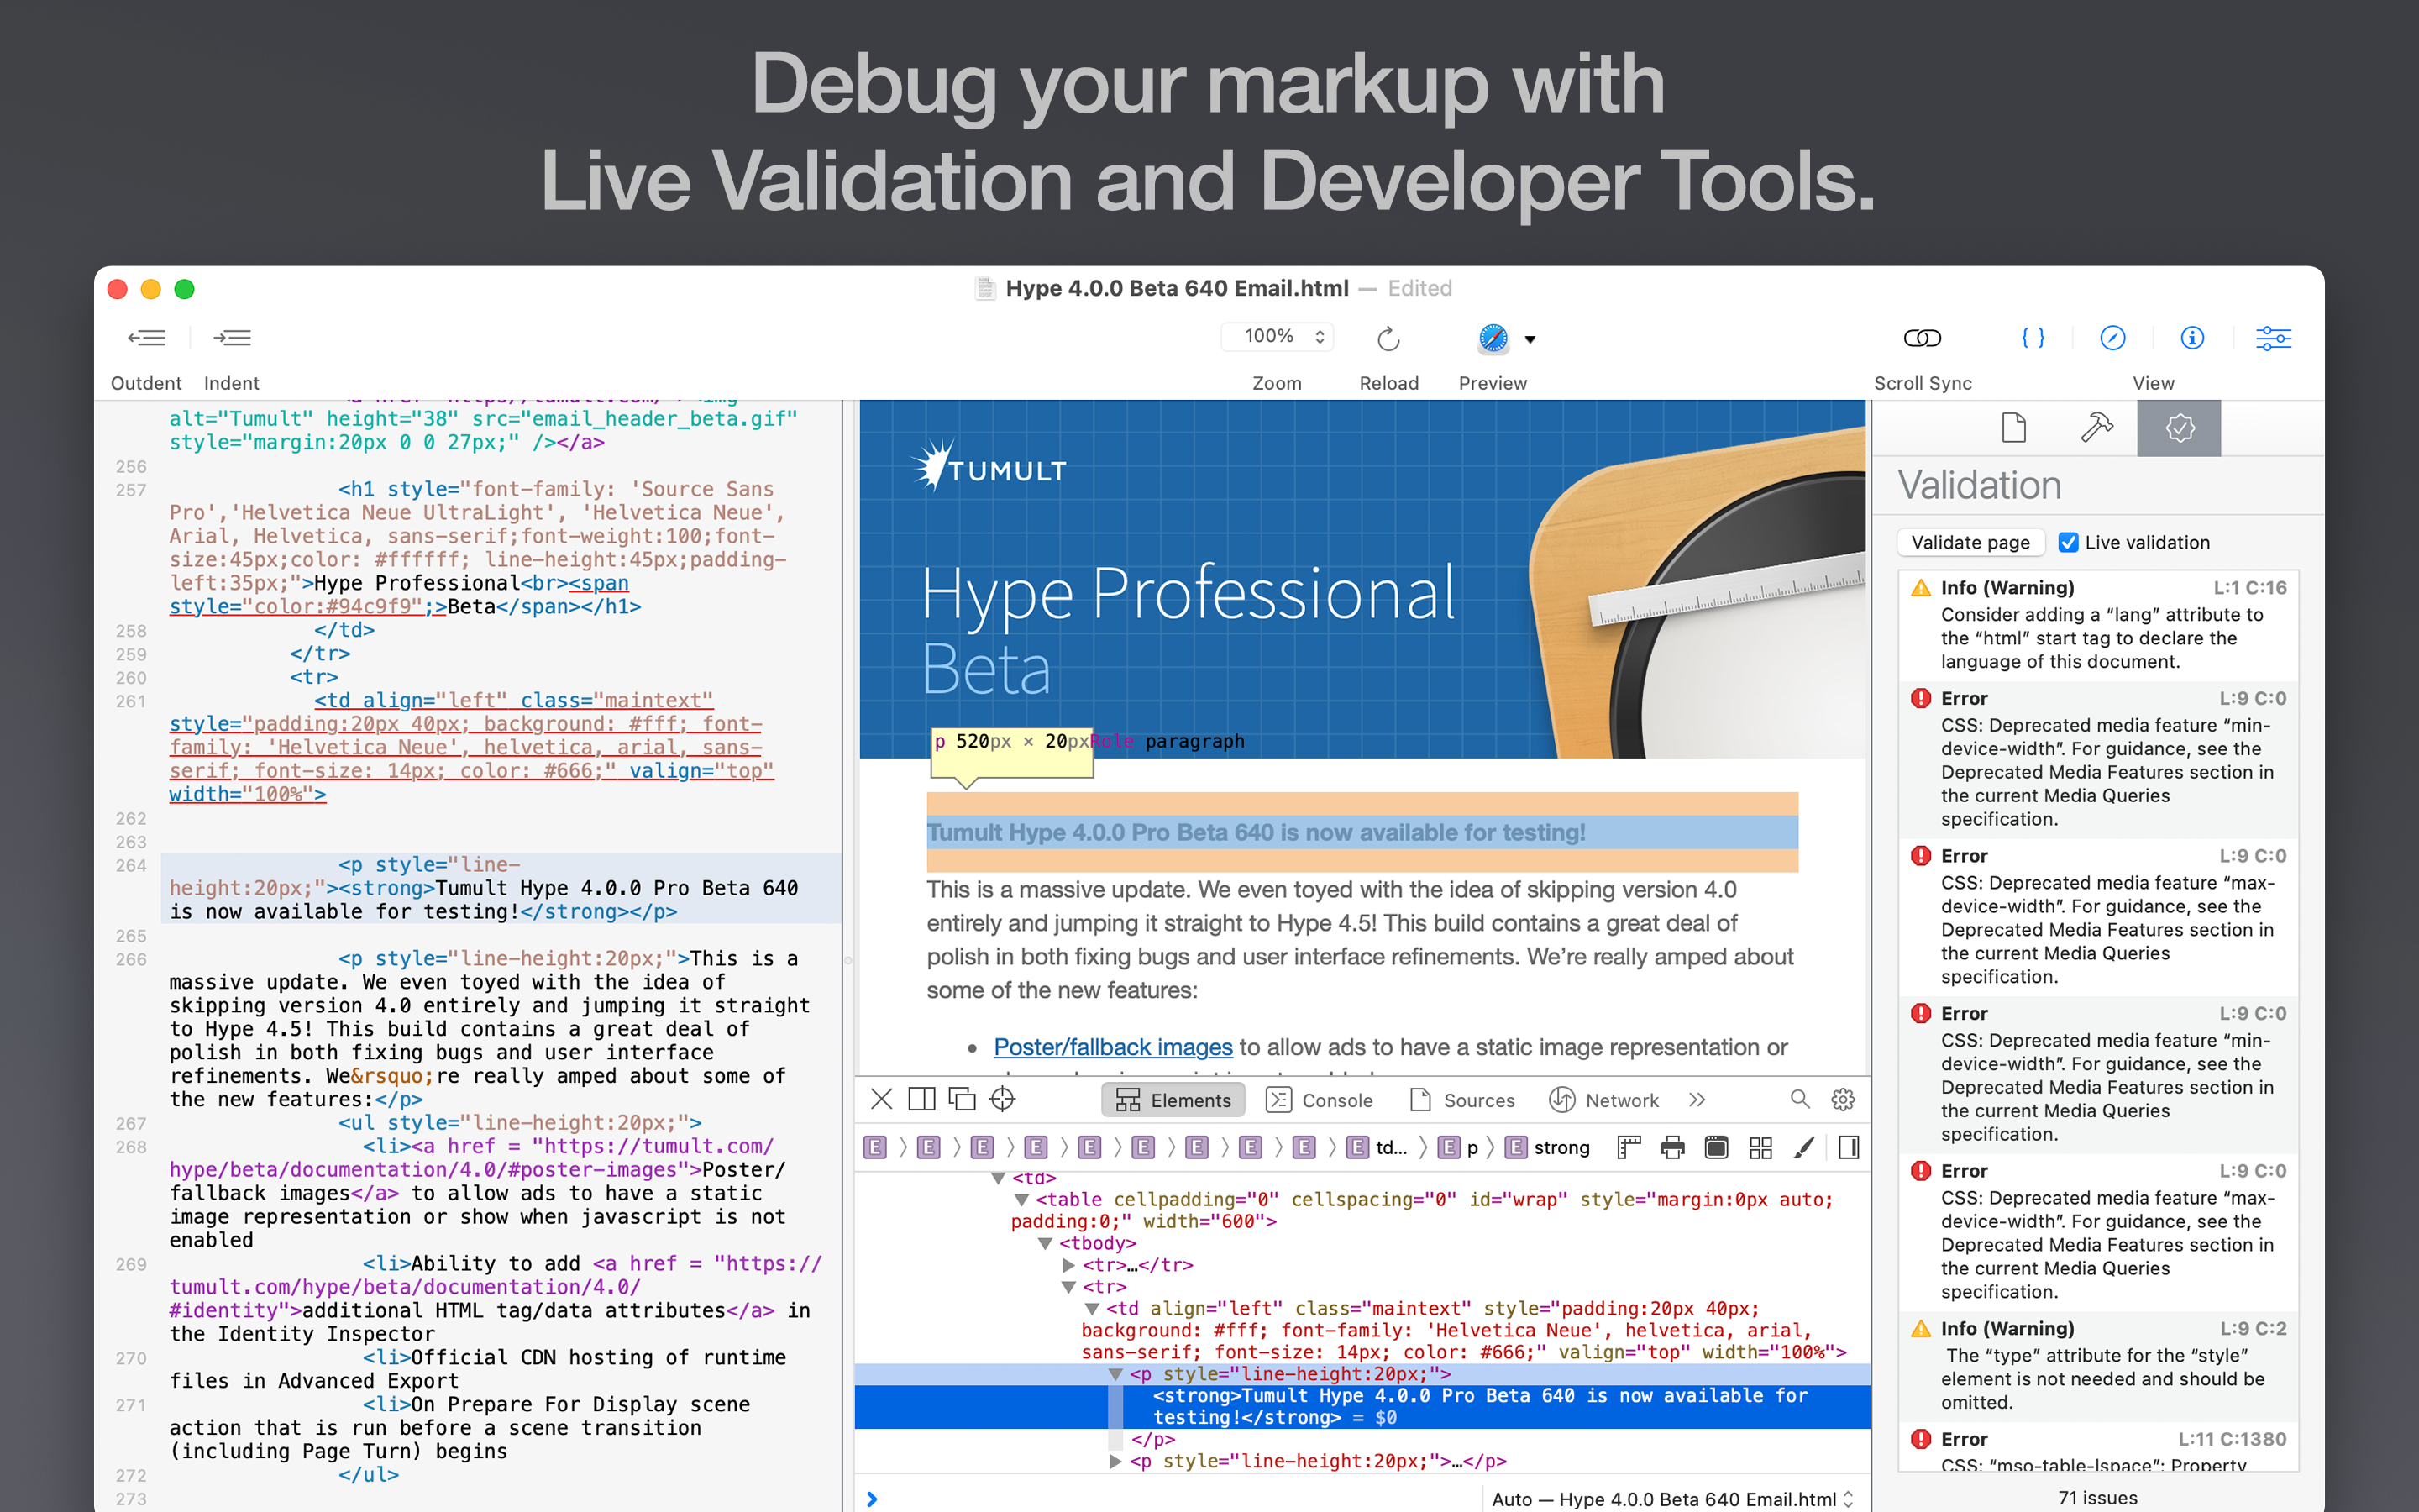This screenshot has width=2419, height=1512.
Task: Reload the document preview
Action: [1388, 338]
